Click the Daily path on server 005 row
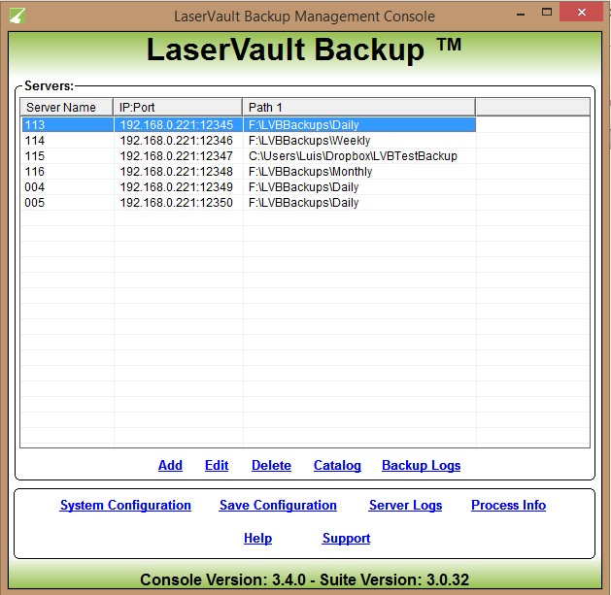This screenshot has height=595, width=611. click(303, 203)
